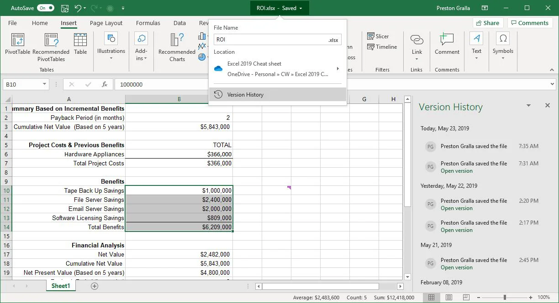Open version saved at 2:45 PM
The height and width of the screenshot is (303, 559).
(457, 267)
